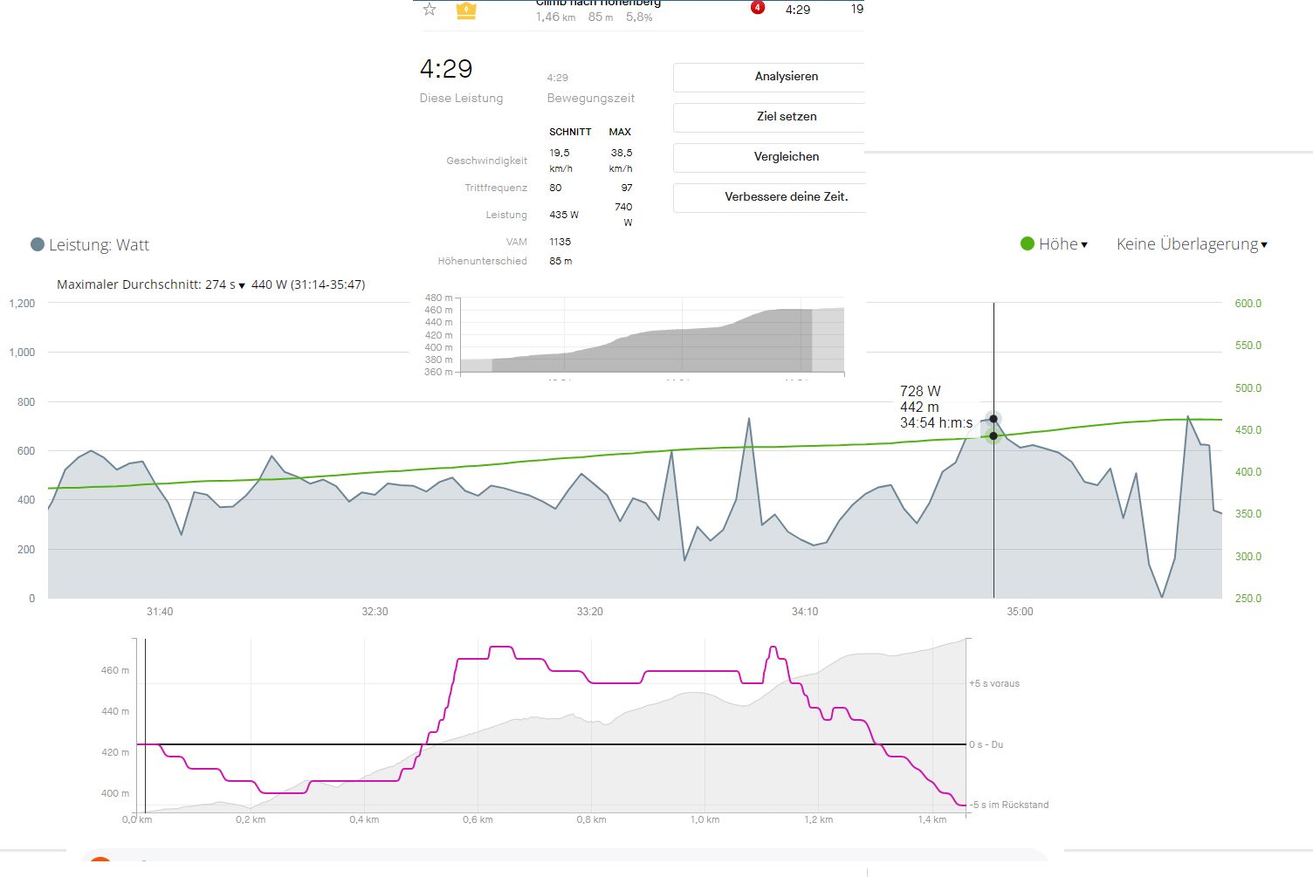
Task: Select the Vergleichen button
Action: (x=786, y=156)
